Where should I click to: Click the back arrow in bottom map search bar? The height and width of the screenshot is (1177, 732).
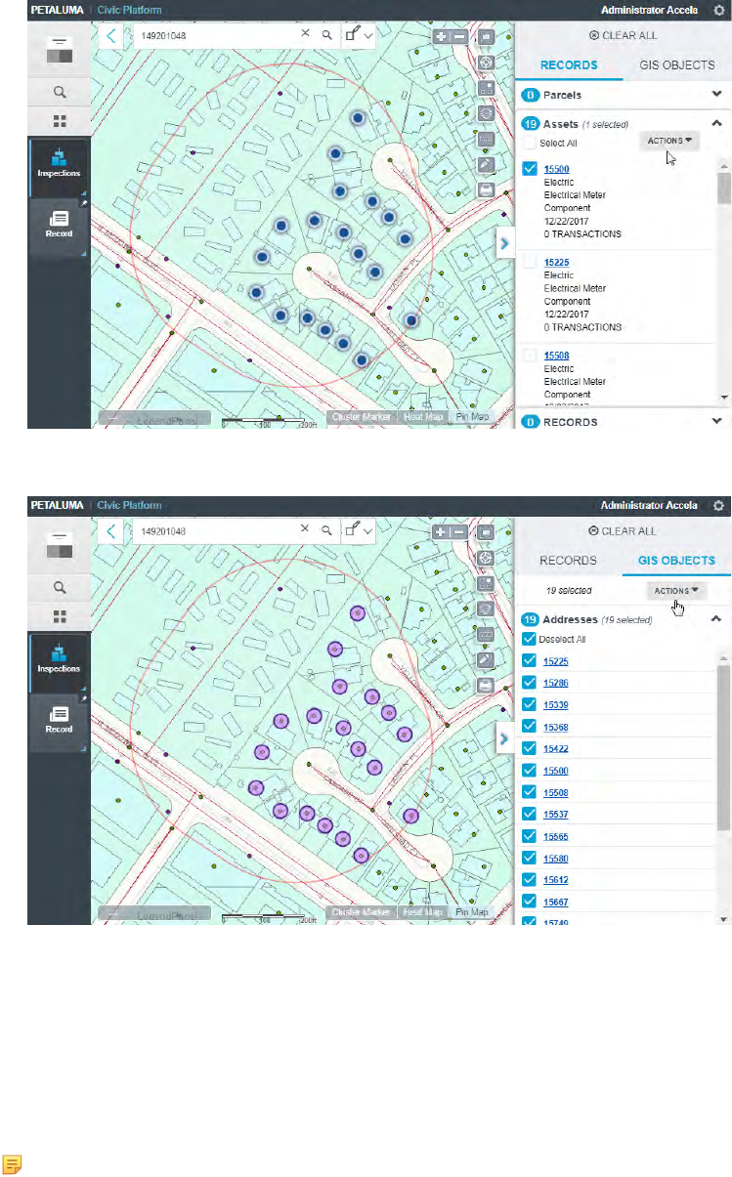click(111, 531)
